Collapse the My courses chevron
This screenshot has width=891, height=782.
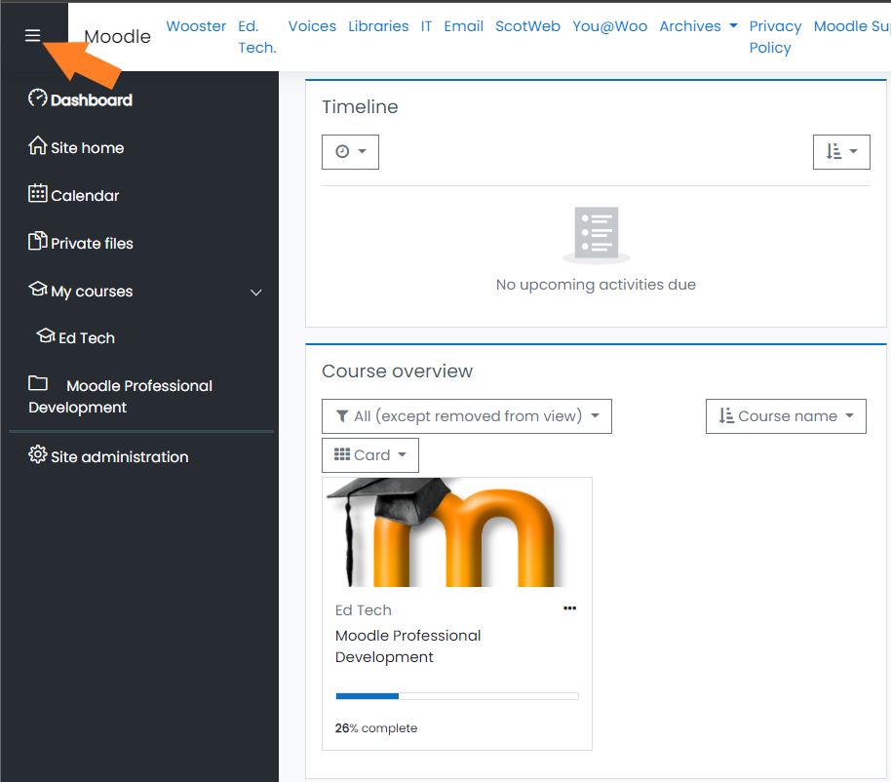click(256, 293)
